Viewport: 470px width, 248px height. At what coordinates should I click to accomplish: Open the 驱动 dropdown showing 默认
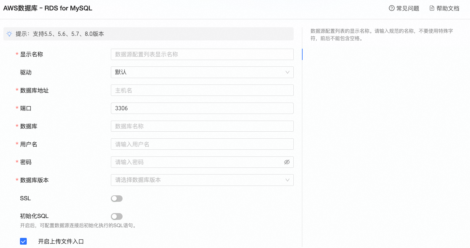(202, 72)
